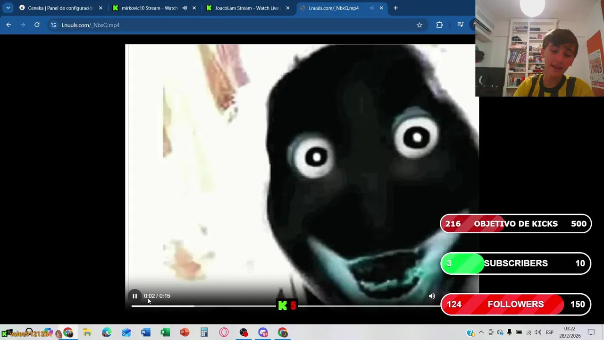Reload the current page
This screenshot has height=340, width=604.
pyautogui.click(x=37, y=25)
